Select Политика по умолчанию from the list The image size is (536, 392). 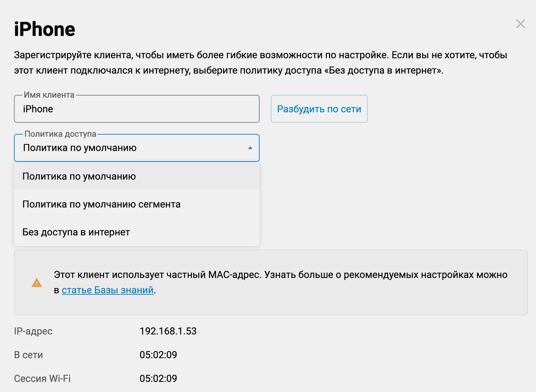click(x=79, y=176)
